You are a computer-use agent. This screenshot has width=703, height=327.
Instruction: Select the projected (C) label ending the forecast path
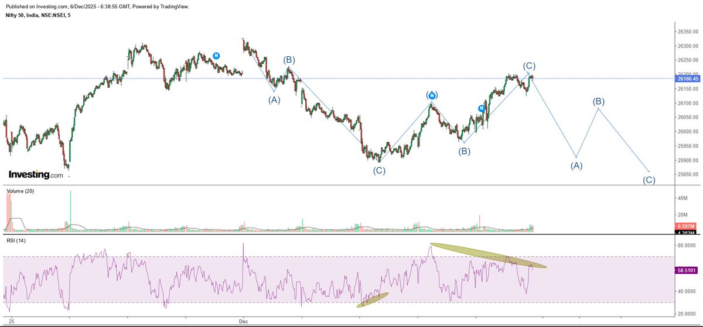tap(649, 180)
